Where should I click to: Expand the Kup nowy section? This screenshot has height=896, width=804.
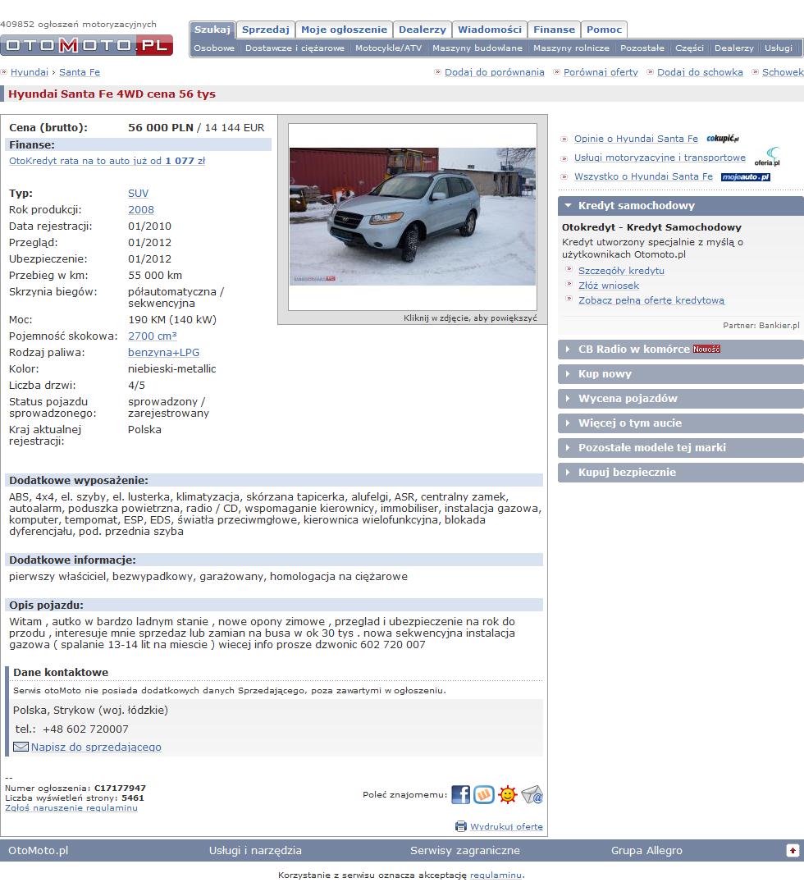coord(681,373)
